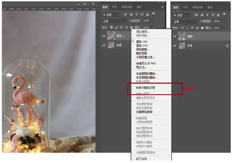
Task: Filter pixel layers in the left Layers panel
Action: tap(125, 15)
